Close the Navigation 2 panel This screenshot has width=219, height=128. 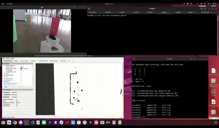pyautogui.click(x=32, y=90)
